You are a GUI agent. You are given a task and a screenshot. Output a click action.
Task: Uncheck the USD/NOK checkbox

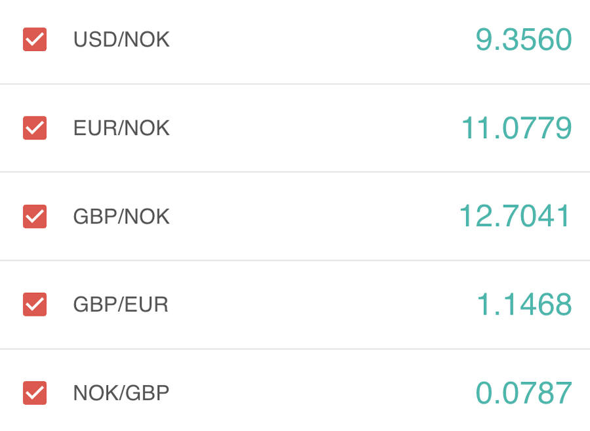click(x=35, y=39)
